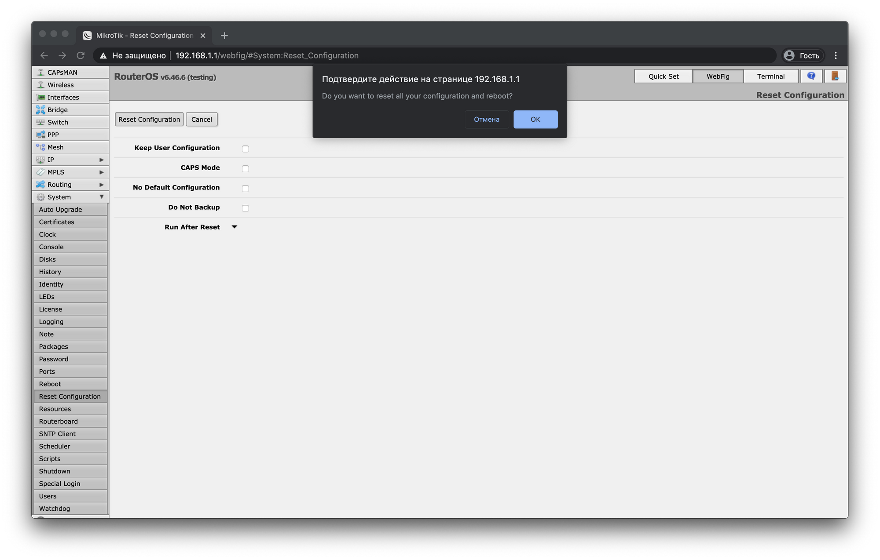This screenshot has height=560, width=880.
Task: Select the WebFig tab
Action: point(717,76)
